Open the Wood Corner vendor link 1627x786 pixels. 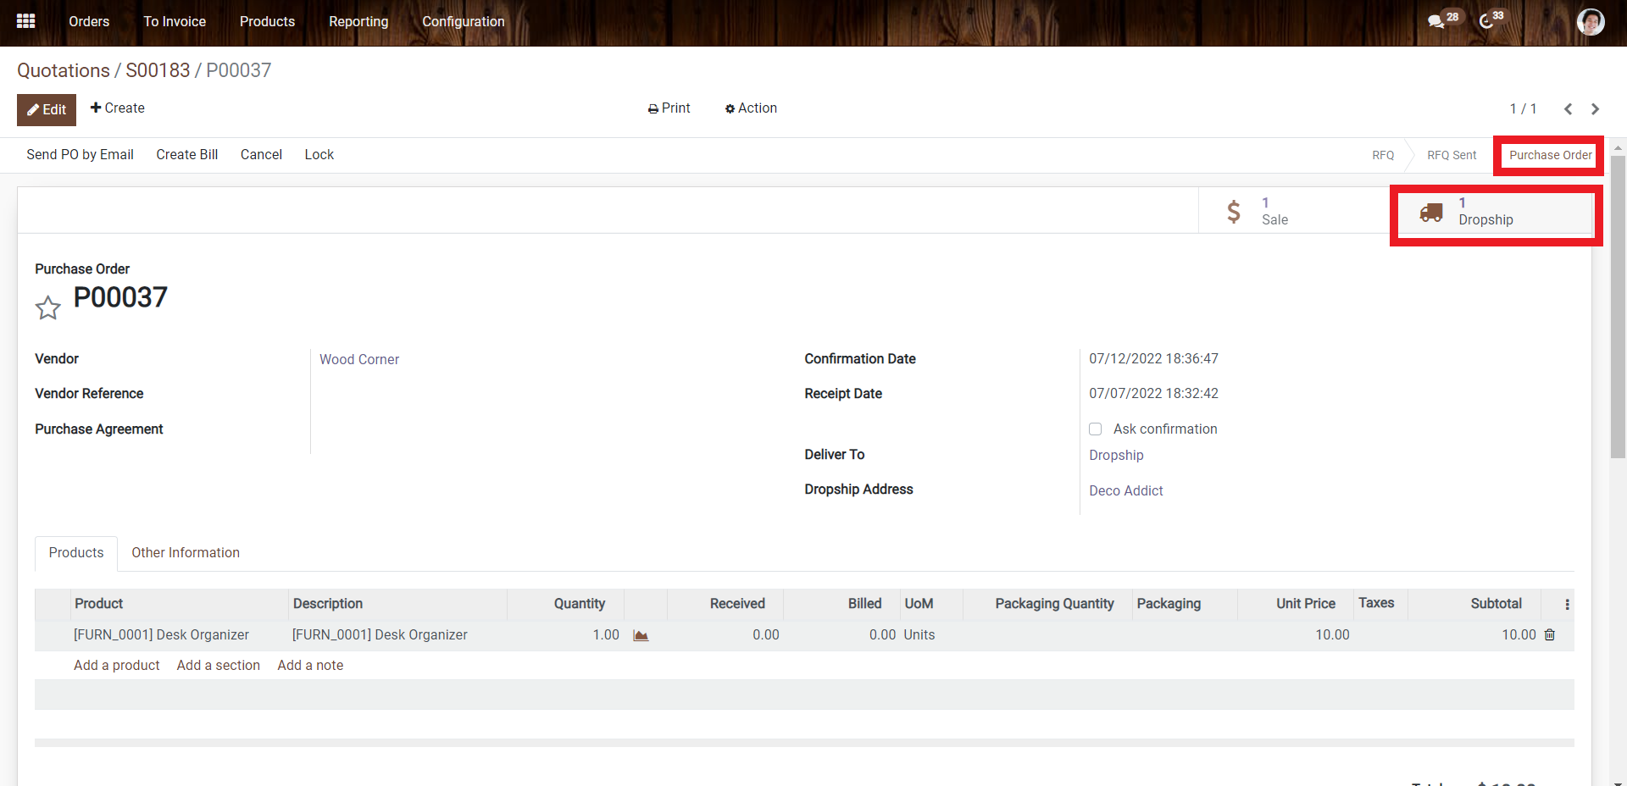pos(359,360)
